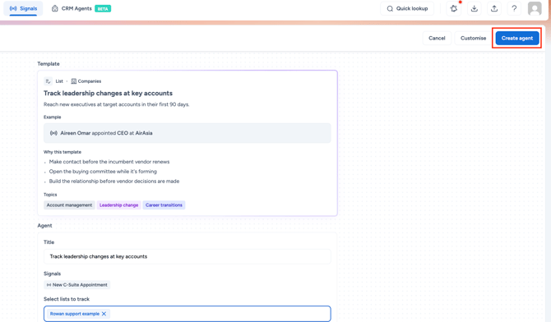Switch to the CRM Agents tab

[x=81, y=8]
